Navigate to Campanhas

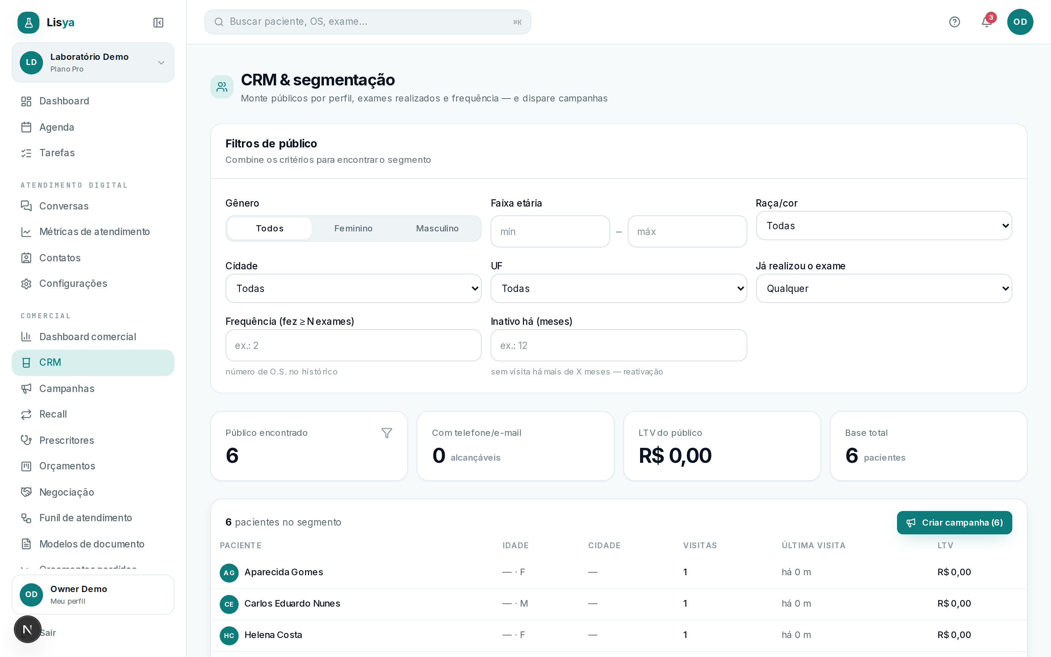click(x=93, y=388)
